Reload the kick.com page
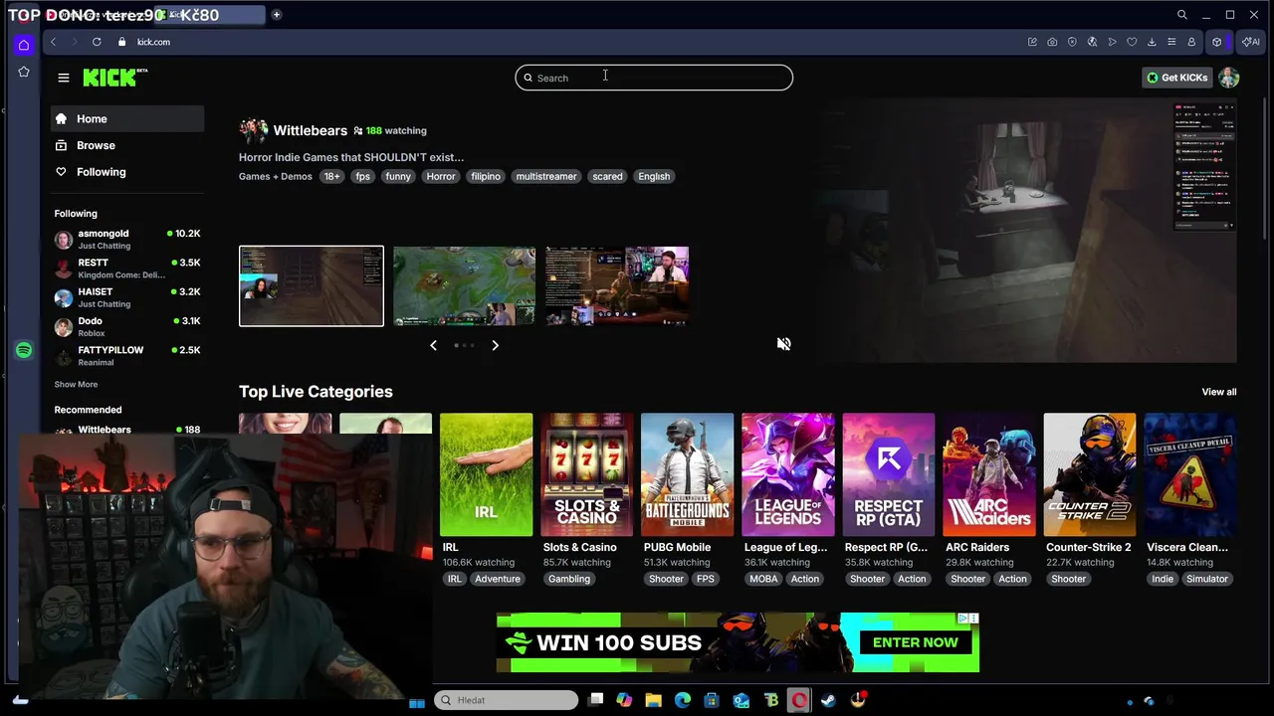 pos(97,42)
